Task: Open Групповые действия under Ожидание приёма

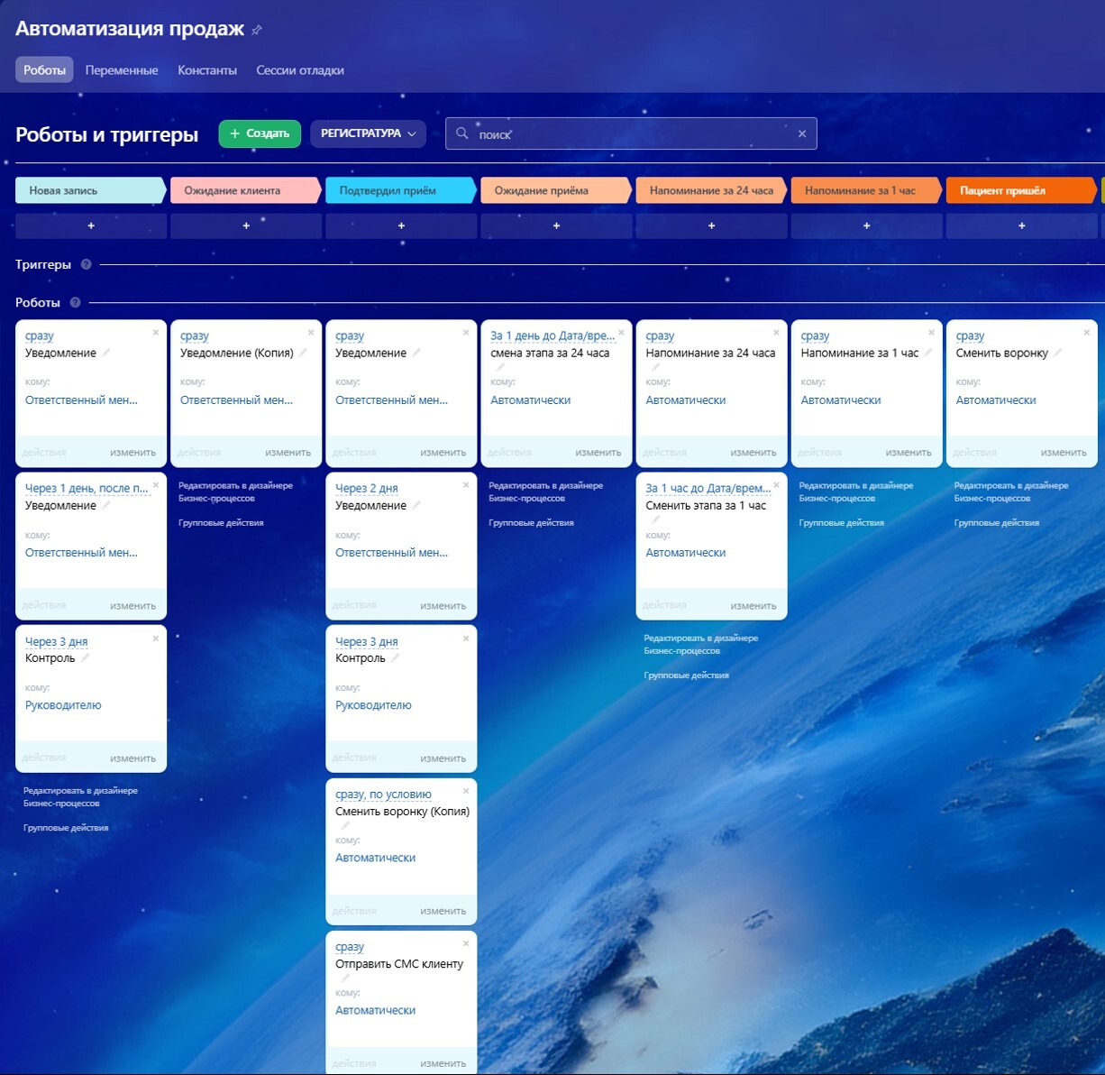Action: 531,522
